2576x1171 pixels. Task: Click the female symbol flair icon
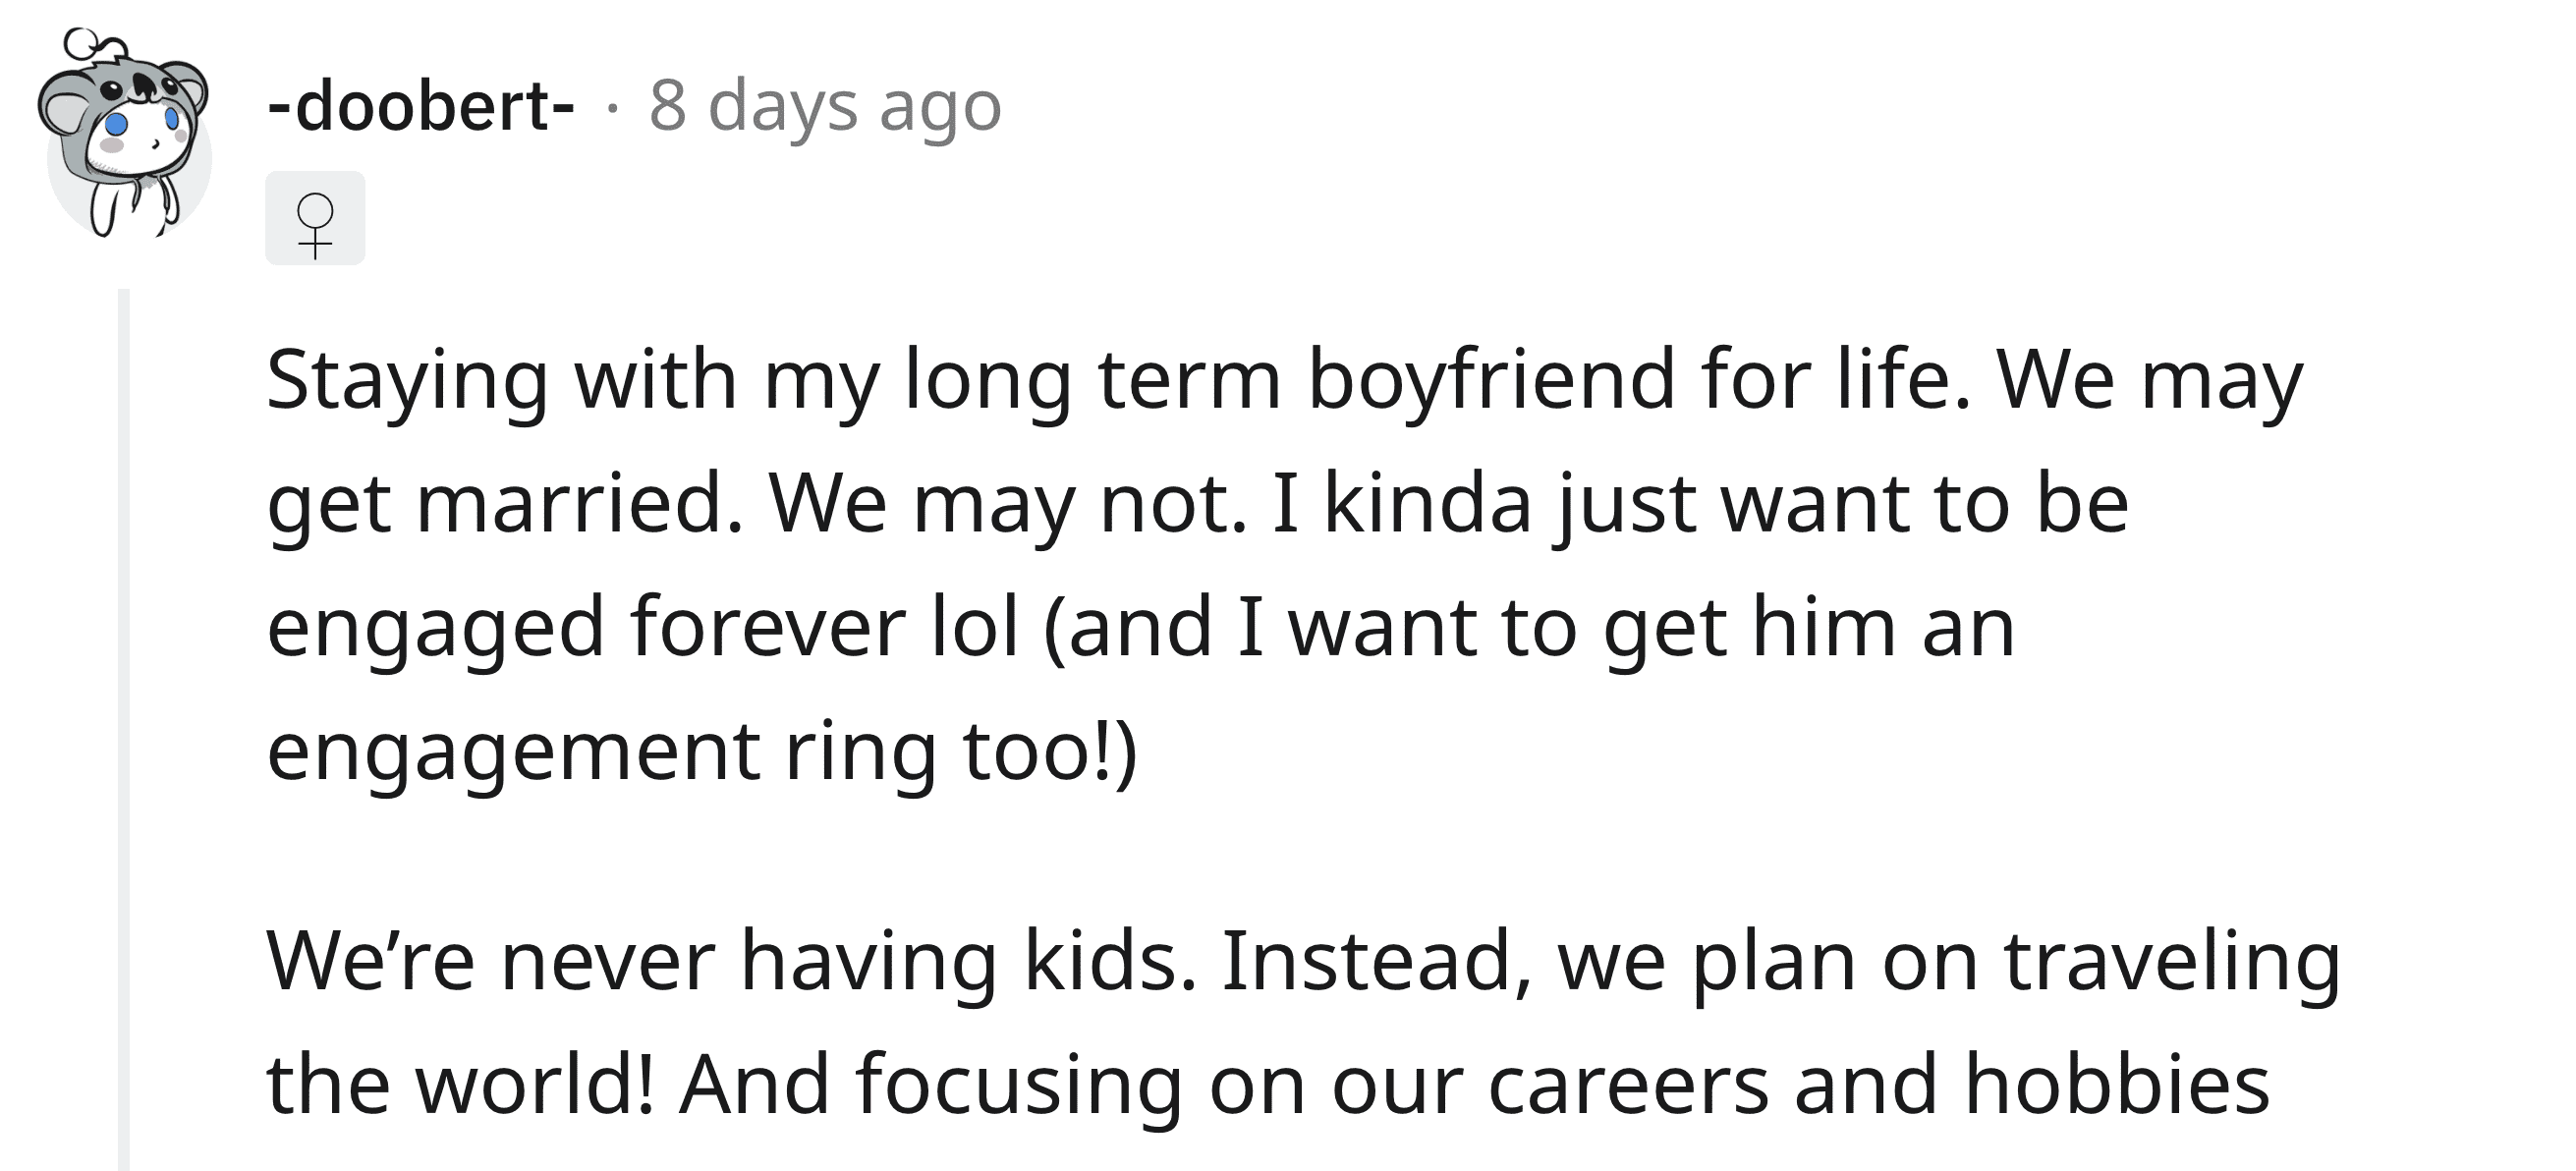(315, 219)
